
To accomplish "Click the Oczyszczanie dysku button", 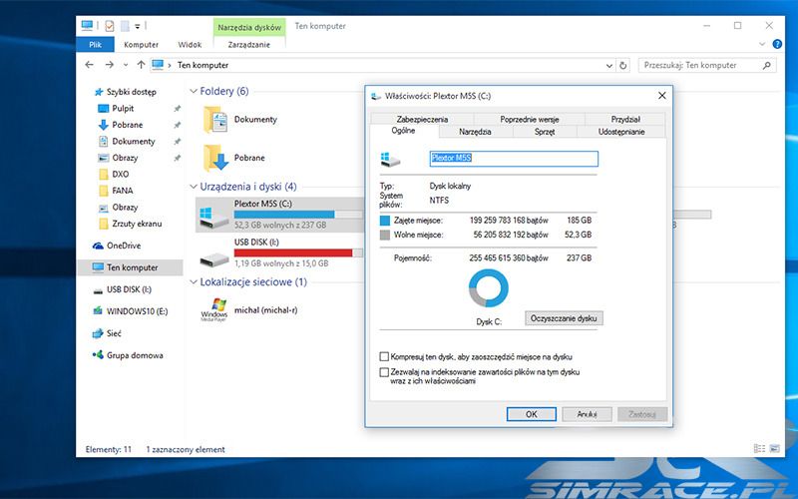I will coord(564,318).
